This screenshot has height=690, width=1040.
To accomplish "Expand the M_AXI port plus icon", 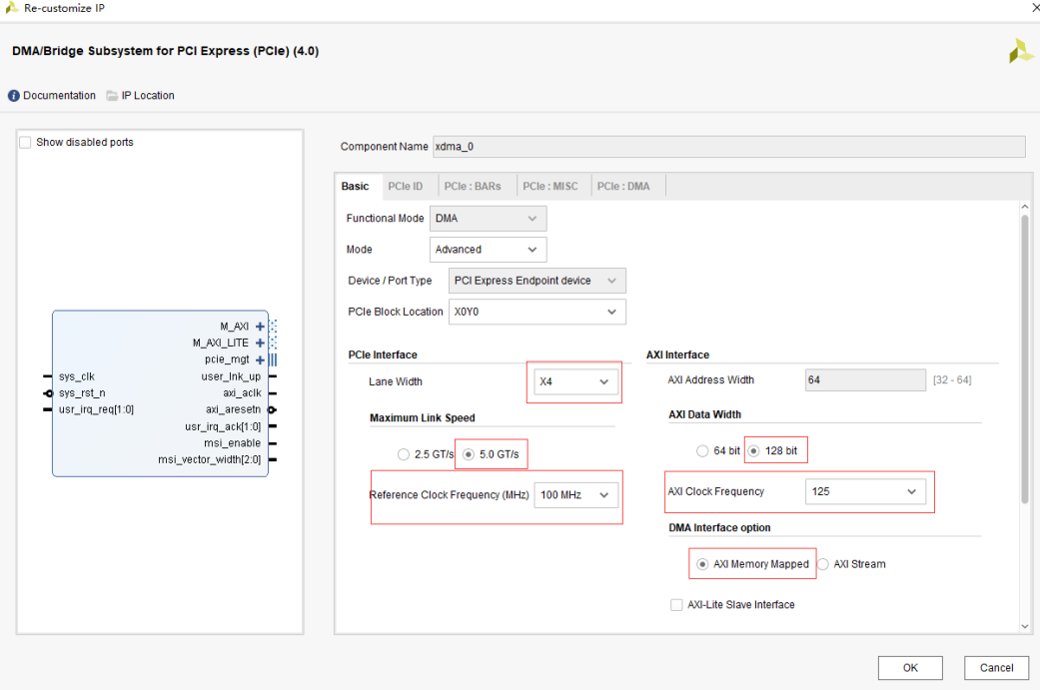I will (260, 327).
